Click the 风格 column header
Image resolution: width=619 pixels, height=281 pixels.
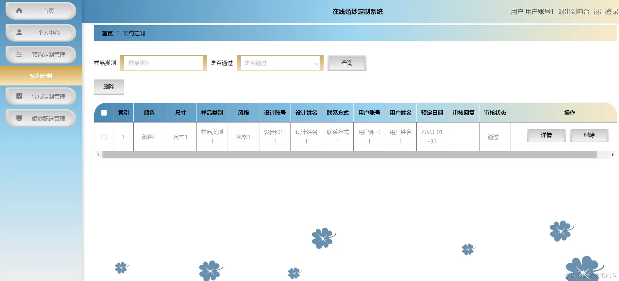click(243, 113)
